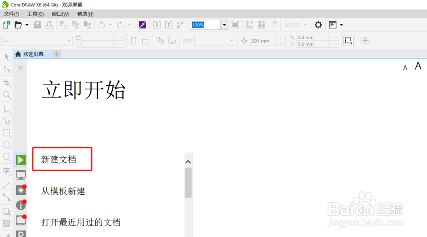The width and height of the screenshot is (427, 237).
Task: Click the Redo arrow icon
Action: tap(120, 25)
